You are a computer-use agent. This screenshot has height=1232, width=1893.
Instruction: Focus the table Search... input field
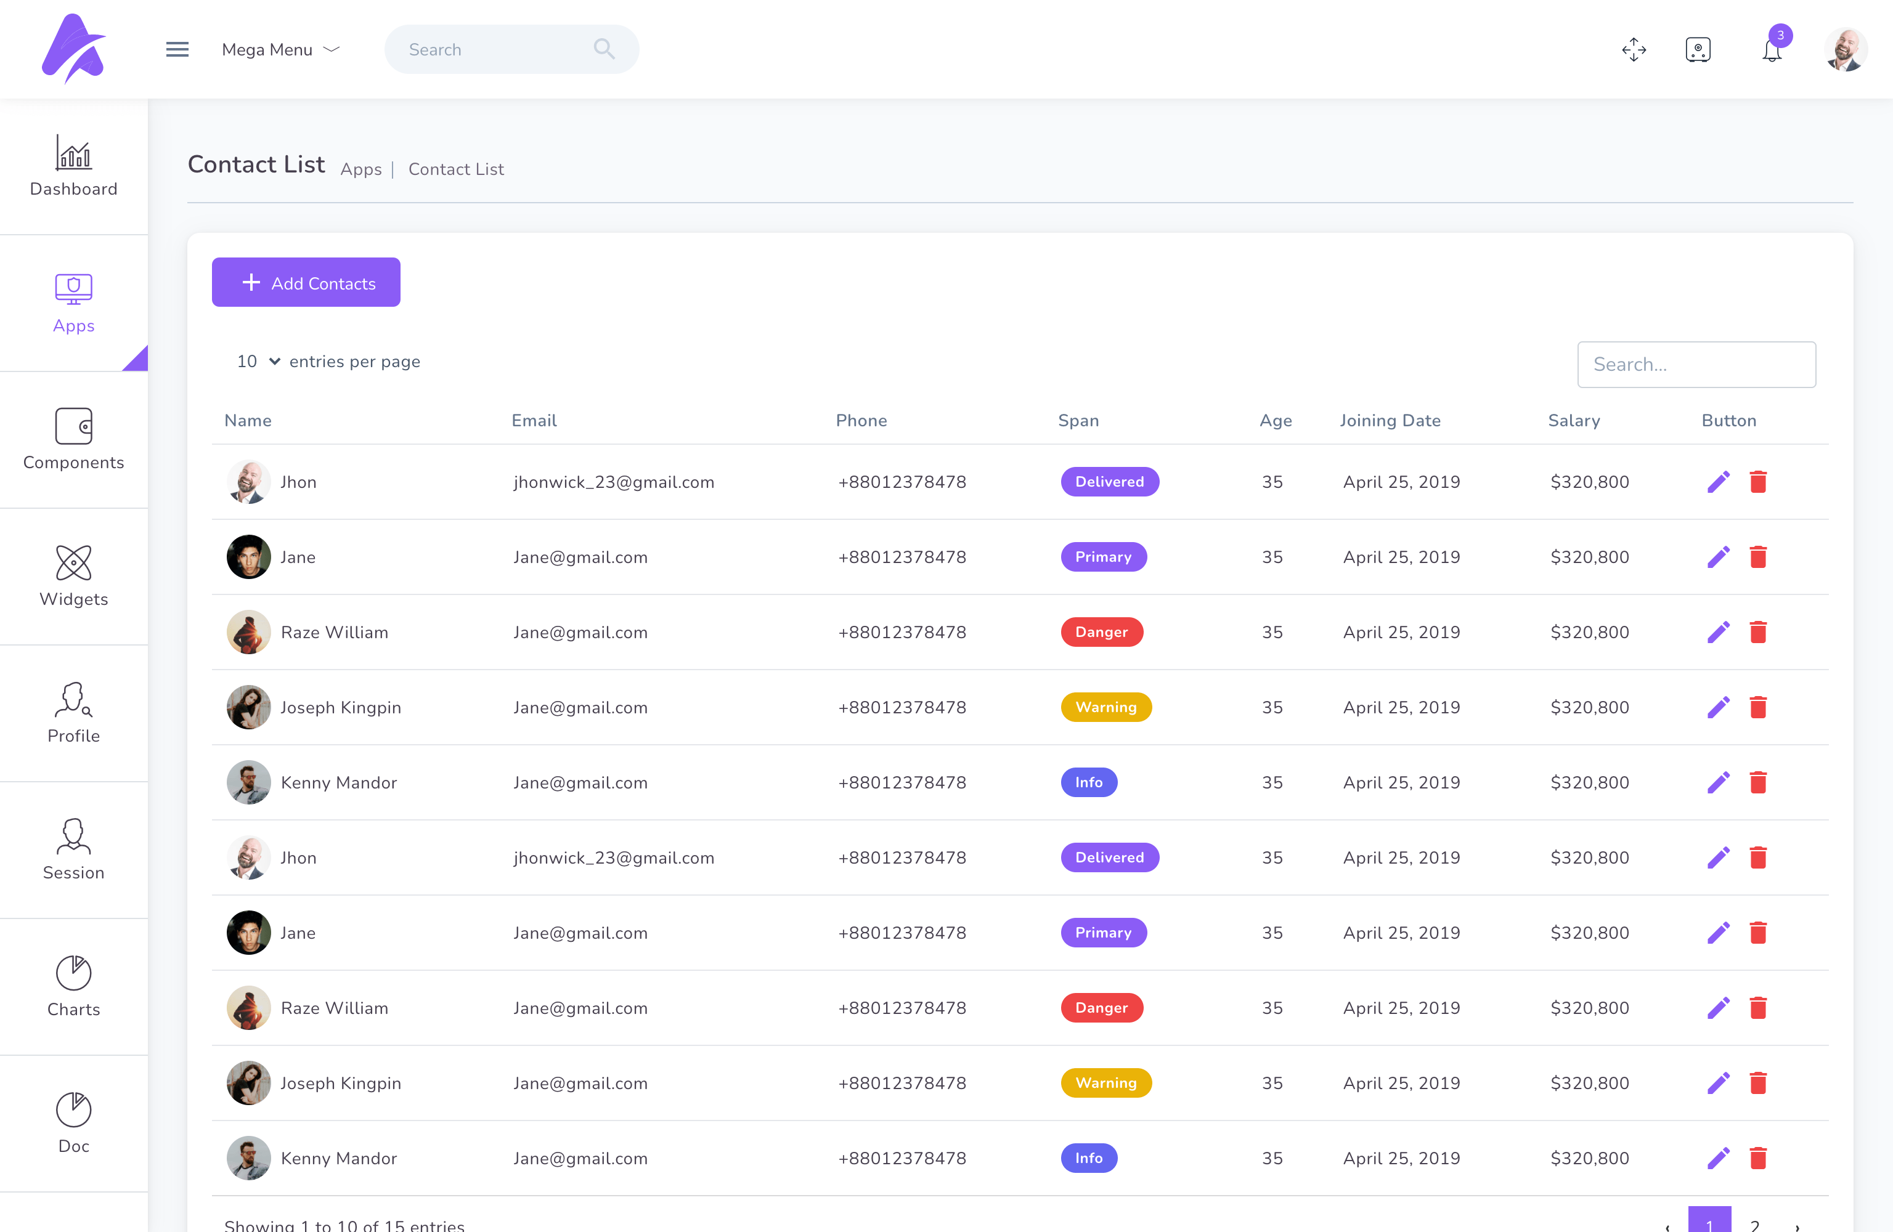[1696, 364]
